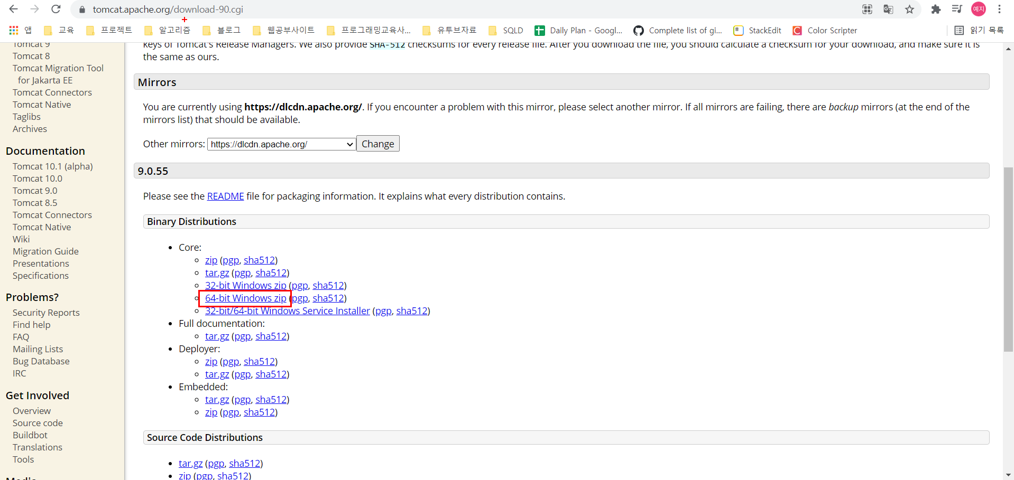Download the Embedded tar.gz link
The width and height of the screenshot is (1014, 480).
coord(217,399)
